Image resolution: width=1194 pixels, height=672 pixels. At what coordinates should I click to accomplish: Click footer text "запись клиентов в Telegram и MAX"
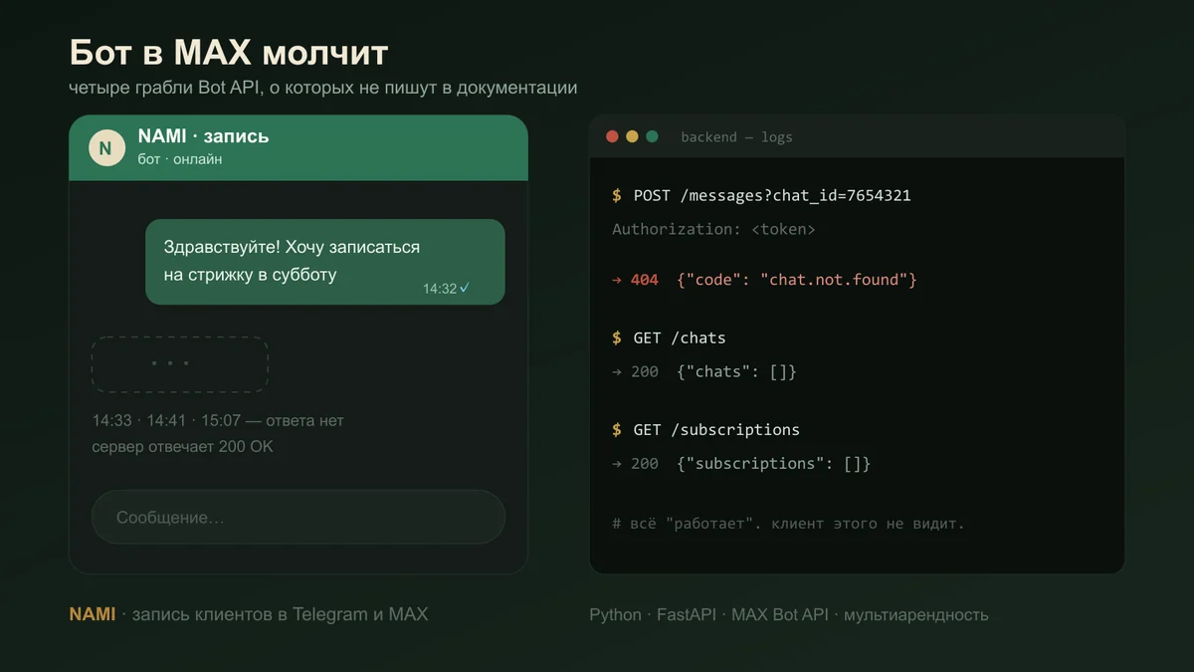(x=280, y=614)
